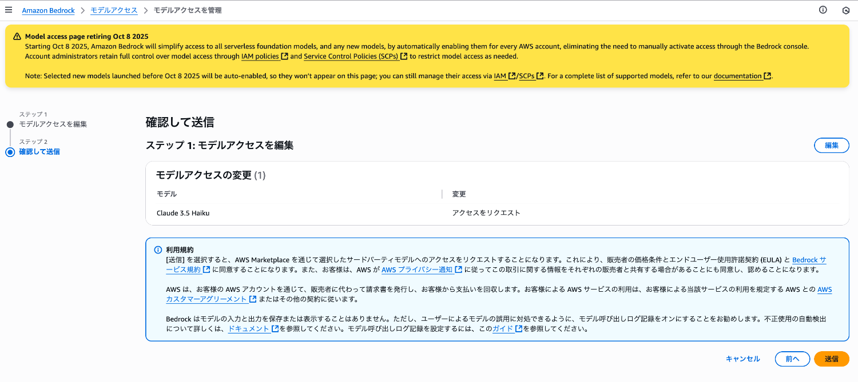This screenshot has height=382, width=858.
Task: Click the warning icon in yellow banner
Action: click(x=17, y=36)
